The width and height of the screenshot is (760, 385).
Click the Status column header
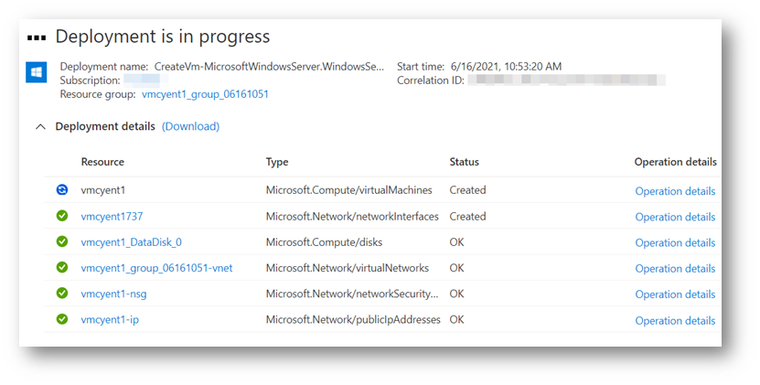click(x=464, y=162)
